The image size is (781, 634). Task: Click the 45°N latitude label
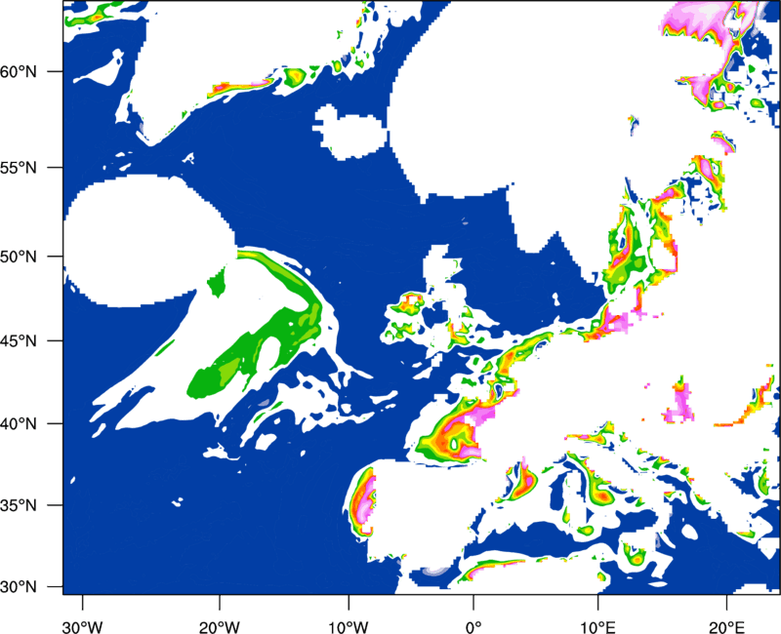pos(19,341)
